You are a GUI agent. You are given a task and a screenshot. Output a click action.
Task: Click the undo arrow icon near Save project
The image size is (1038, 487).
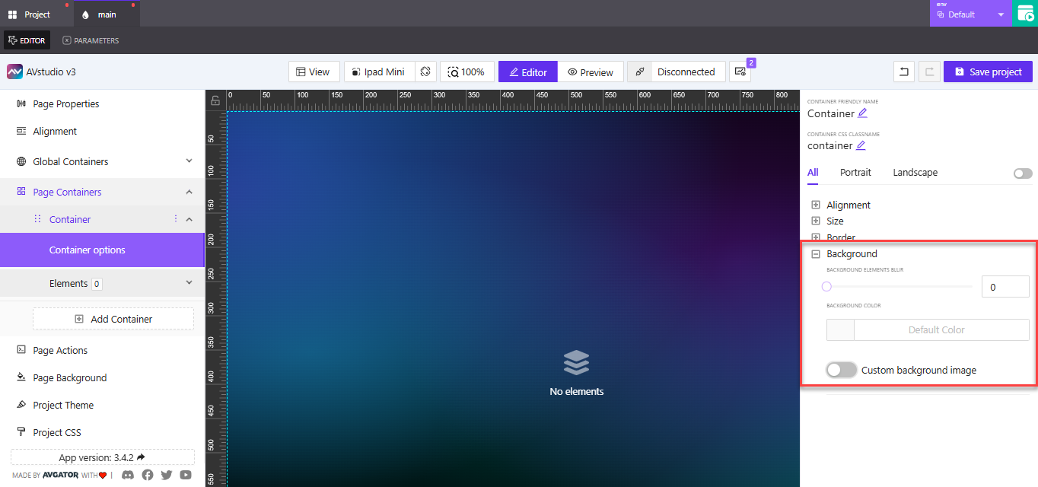coord(904,71)
